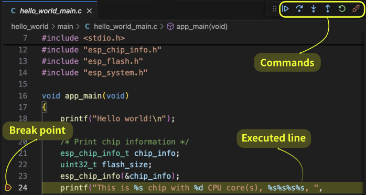
Task: Click line number 23 in gutter
Action: point(23,176)
